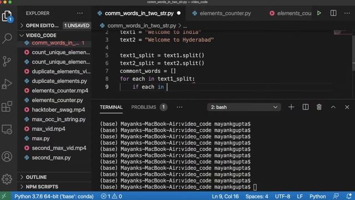The image size is (355, 200).
Task: Open the 2: bash terminal dropdown
Action: pos(244,107)
